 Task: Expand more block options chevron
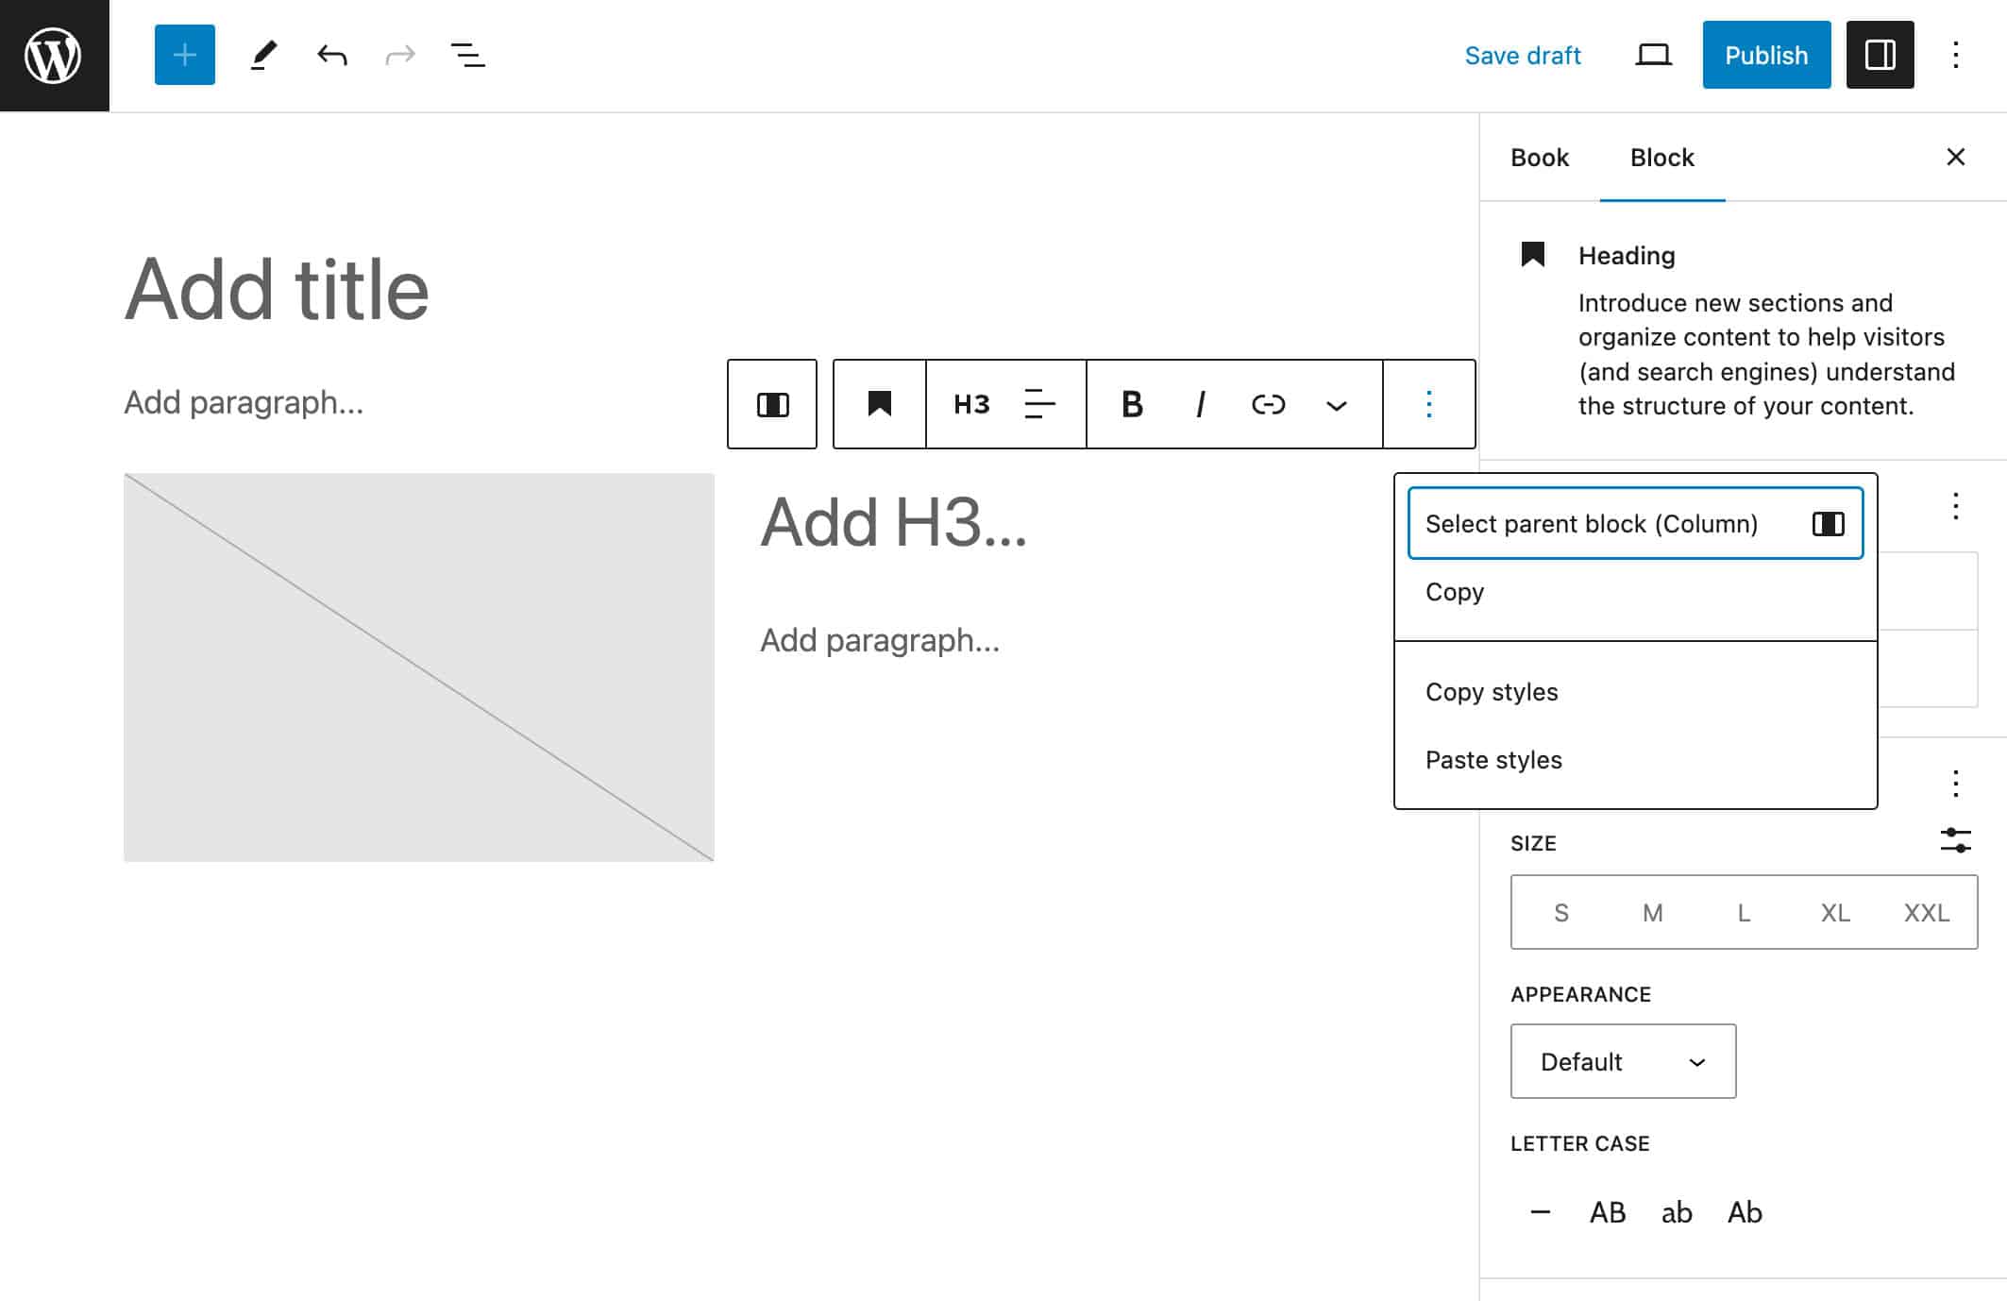1334,404
